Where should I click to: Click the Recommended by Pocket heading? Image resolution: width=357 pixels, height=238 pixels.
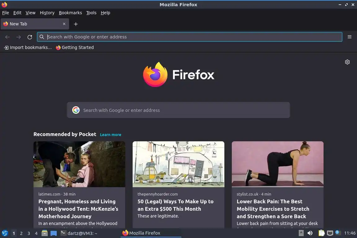tap(65, 134)
